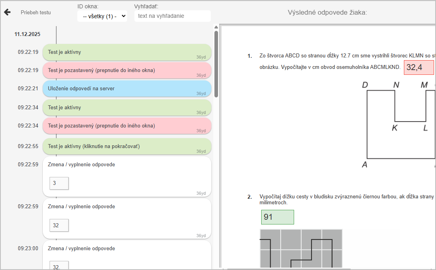Select the 09:22:19 'Test je aktívny' entry
436x270 pixels.
(127, 52)
